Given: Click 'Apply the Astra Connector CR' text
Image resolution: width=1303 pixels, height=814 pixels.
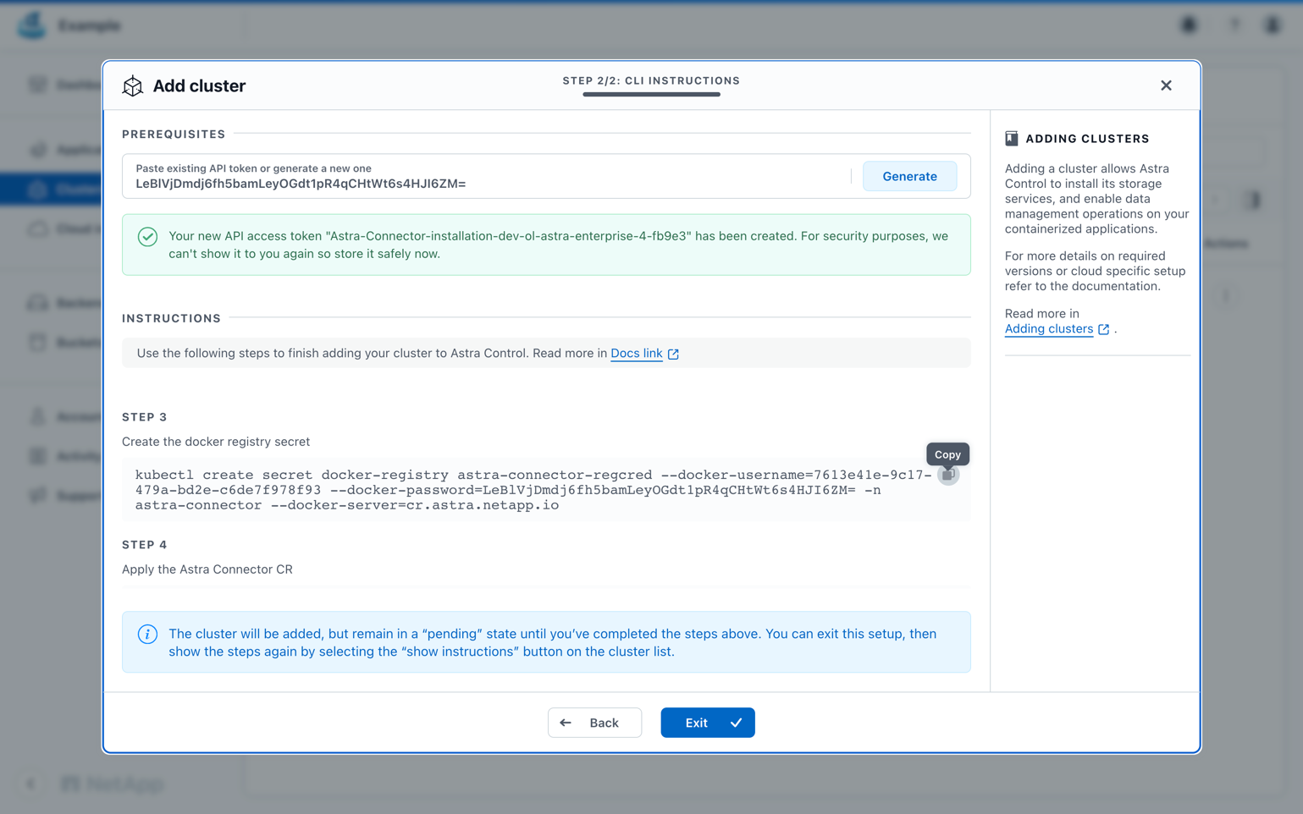Looking at the screenshot, I should (207, 569).
